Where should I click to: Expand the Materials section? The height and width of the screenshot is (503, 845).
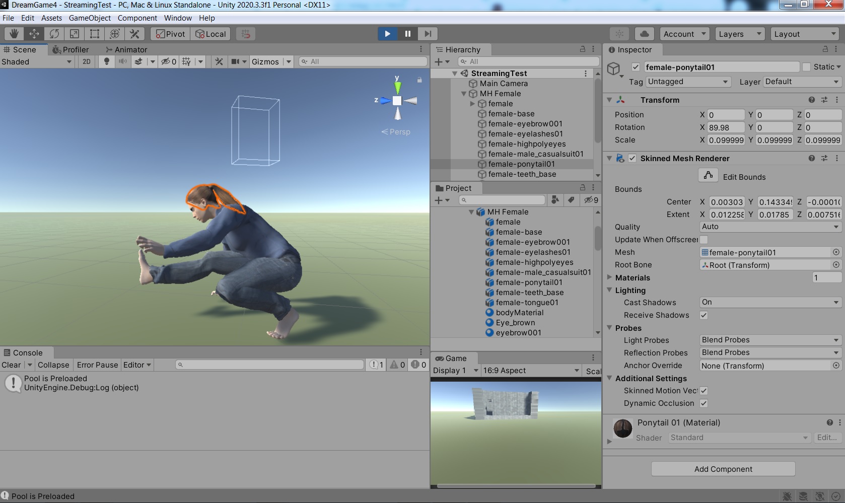point(610,277)
